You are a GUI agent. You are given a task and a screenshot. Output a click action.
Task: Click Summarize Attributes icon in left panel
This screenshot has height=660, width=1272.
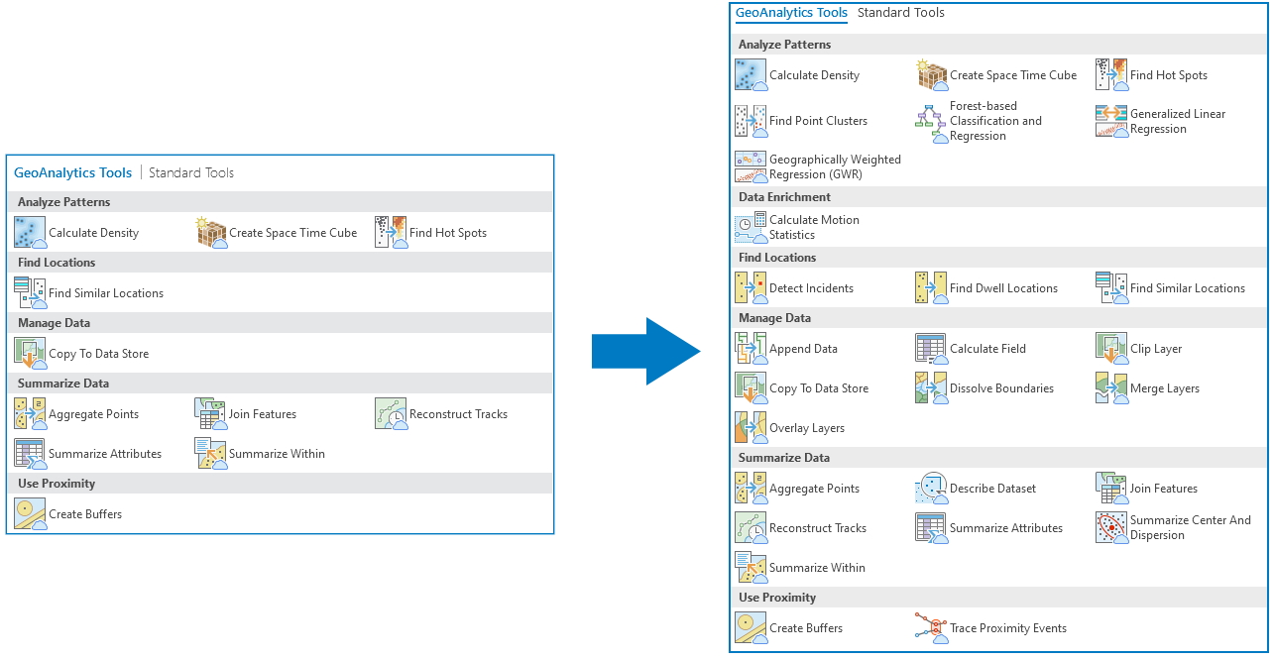pos(30,454)
